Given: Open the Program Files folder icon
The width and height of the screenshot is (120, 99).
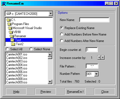Looking at the screenshot, I should 9,24.
